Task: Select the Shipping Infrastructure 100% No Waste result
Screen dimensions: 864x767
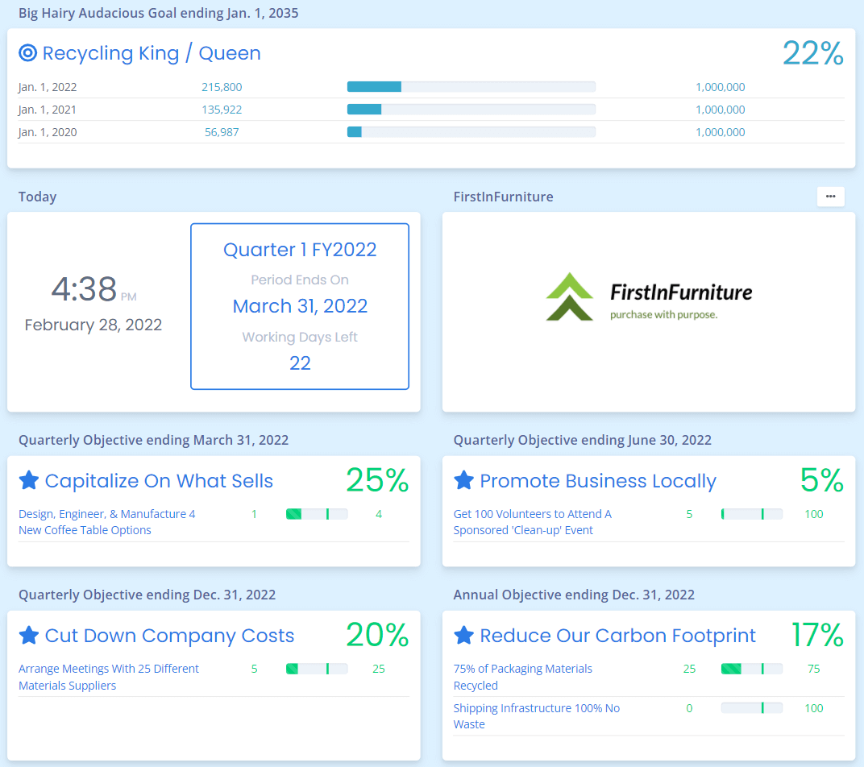Action: pyautogui.click(x=536, y=716)
